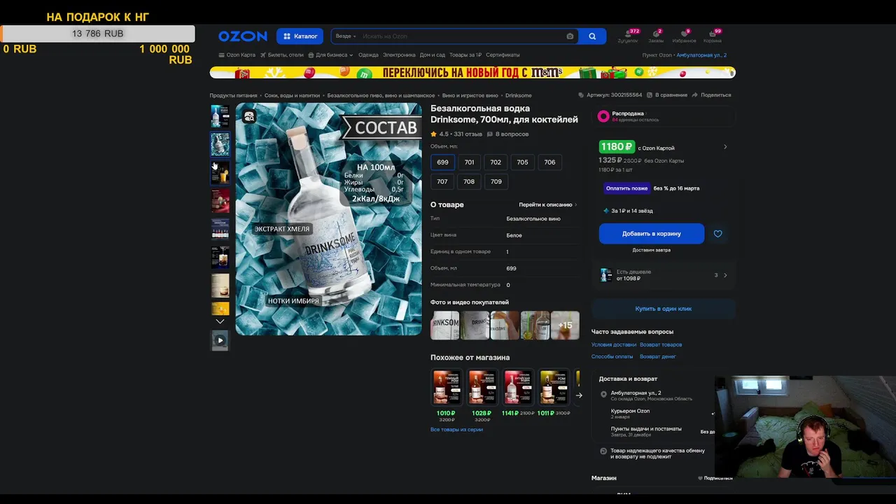
Task: Open the Избранное favorites icon
Action: pyautogui.click(x=684, y=36)
